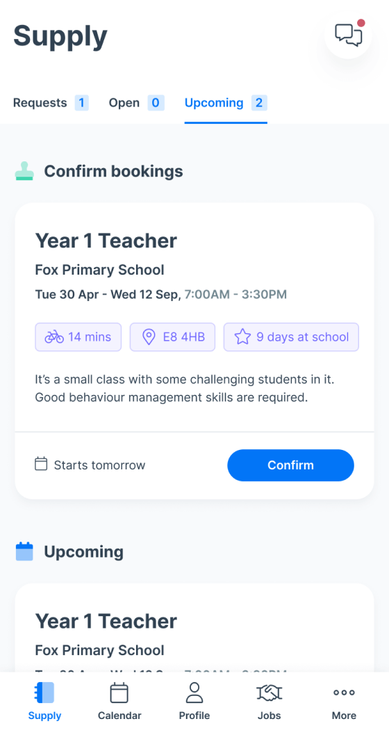Open Calendar from the bottom navigation

click(119, 701)
